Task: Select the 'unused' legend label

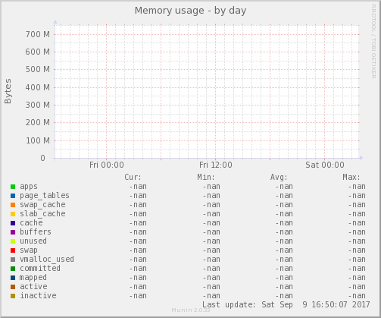Action: tap(33, 241)
